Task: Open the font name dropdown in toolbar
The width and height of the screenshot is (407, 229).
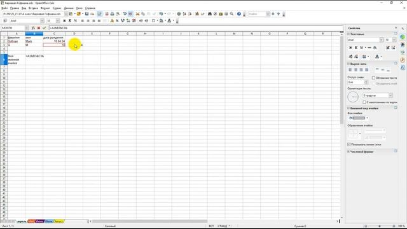Action: coord(42,20)
